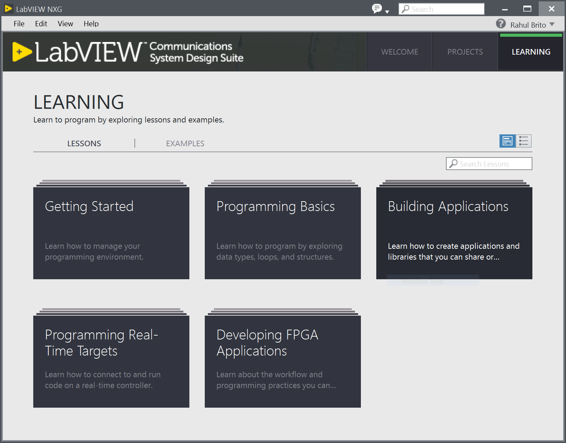Go to the WELCOME tab
Image resolution: width=566 pixels, height=443 pixels.
click(x=399, y=52)
